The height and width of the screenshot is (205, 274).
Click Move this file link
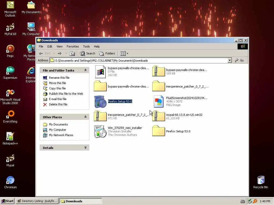coord(58,83)
